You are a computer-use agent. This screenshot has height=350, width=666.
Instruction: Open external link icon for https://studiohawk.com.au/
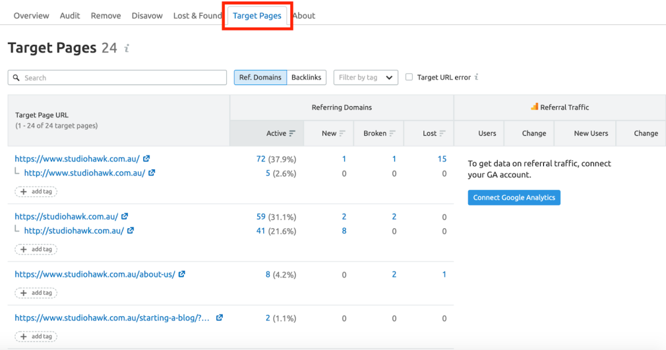point(125,216)
